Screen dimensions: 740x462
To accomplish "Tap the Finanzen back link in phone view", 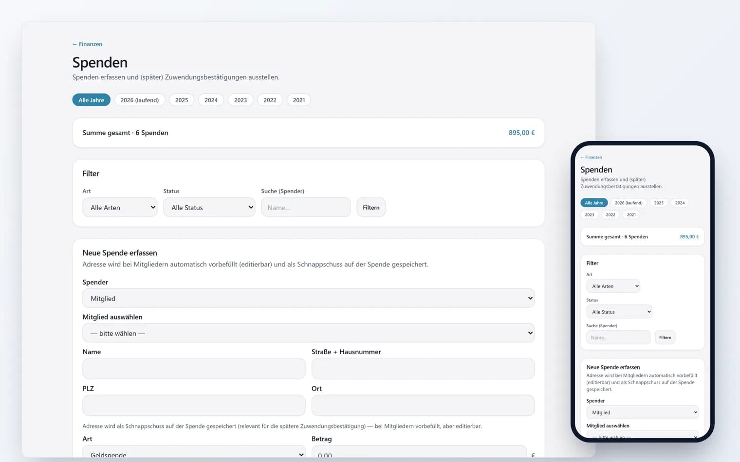I will pos(591,157).
